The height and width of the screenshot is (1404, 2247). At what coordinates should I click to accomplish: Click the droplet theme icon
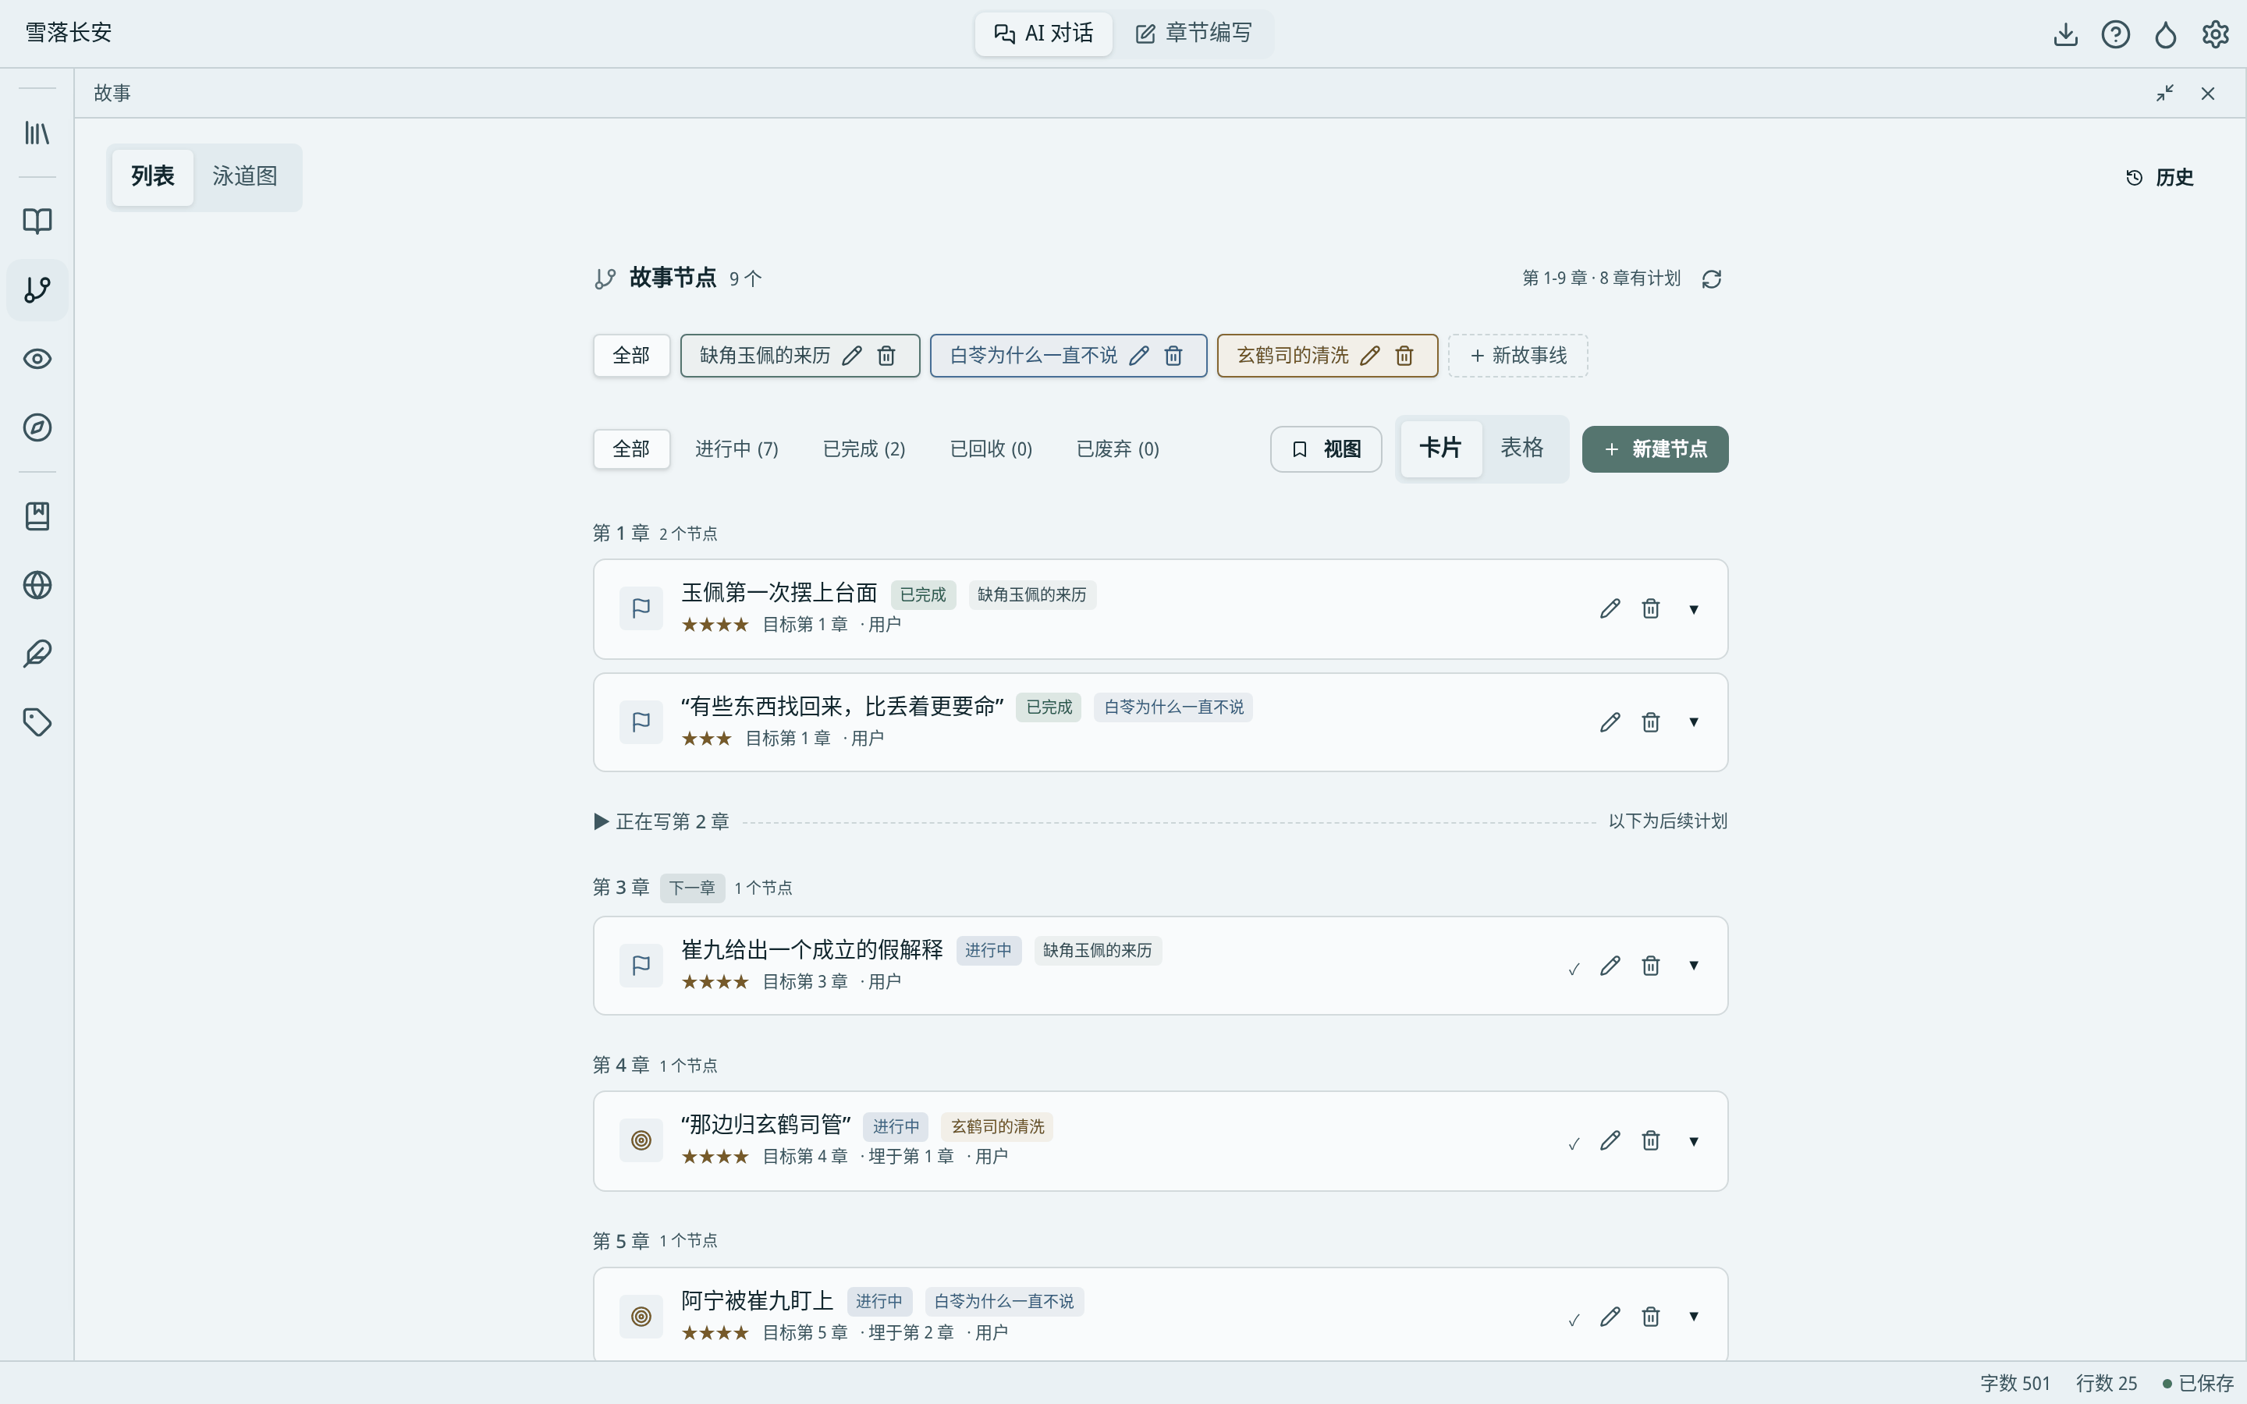2165,34
